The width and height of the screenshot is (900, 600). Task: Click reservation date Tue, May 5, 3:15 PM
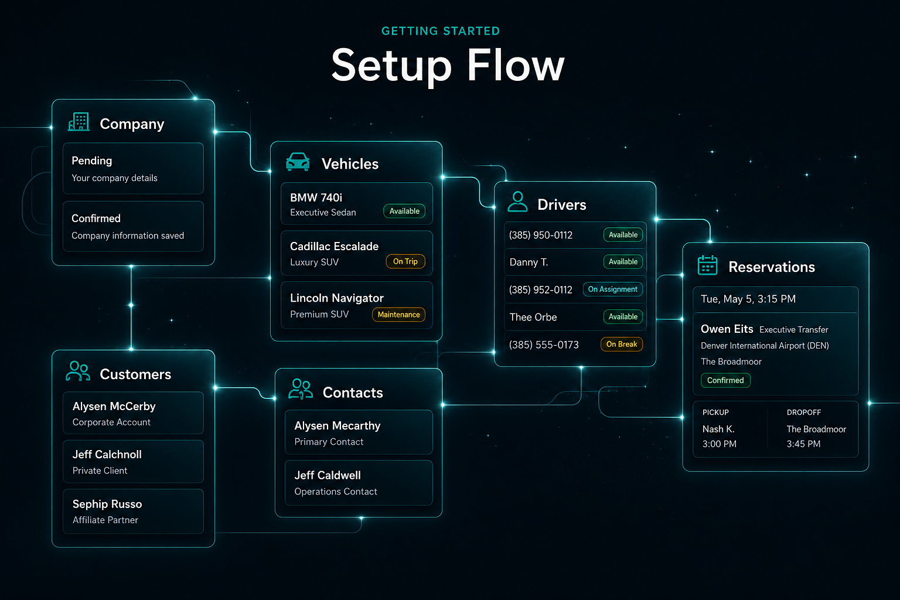pos(748,299)
